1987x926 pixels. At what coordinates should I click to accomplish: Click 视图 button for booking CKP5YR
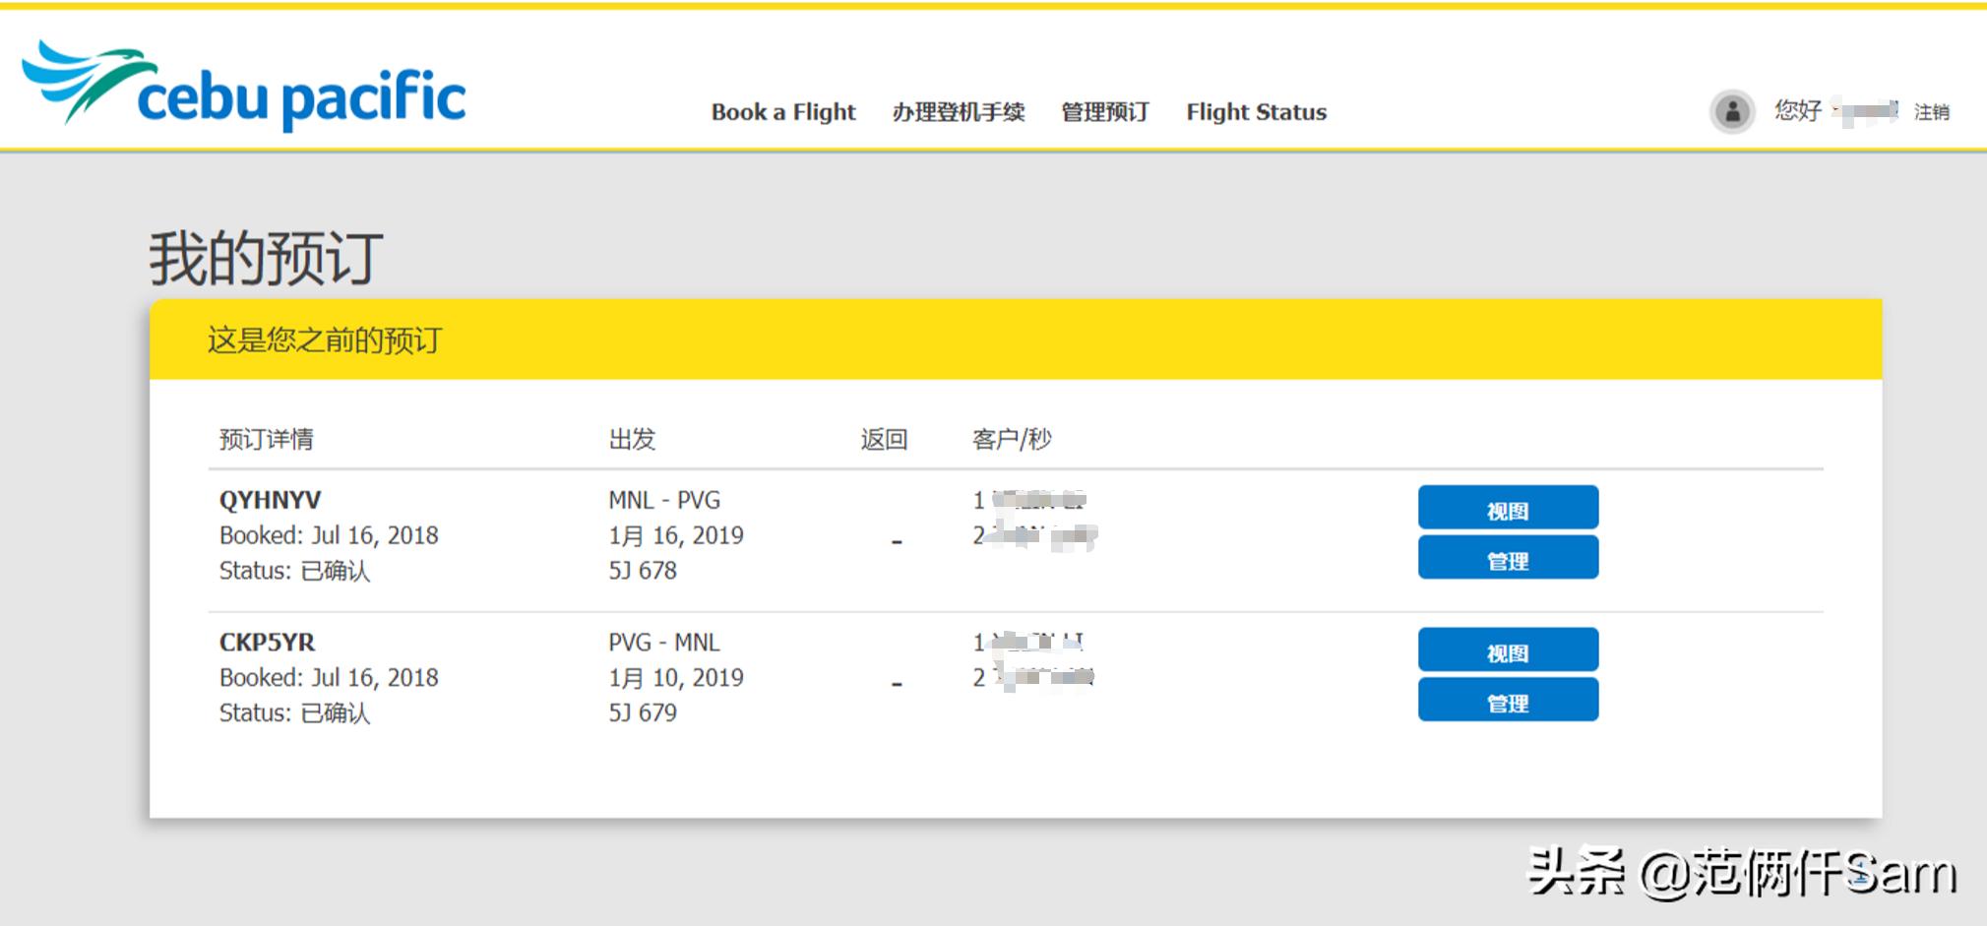1508,650
